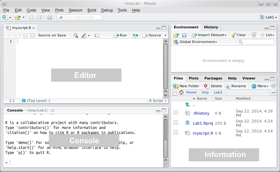The width and height of the screenshot is (280, 172).
Task: Maximize the Environment pane
Action: pyautogui.click(x=272, y=28)
